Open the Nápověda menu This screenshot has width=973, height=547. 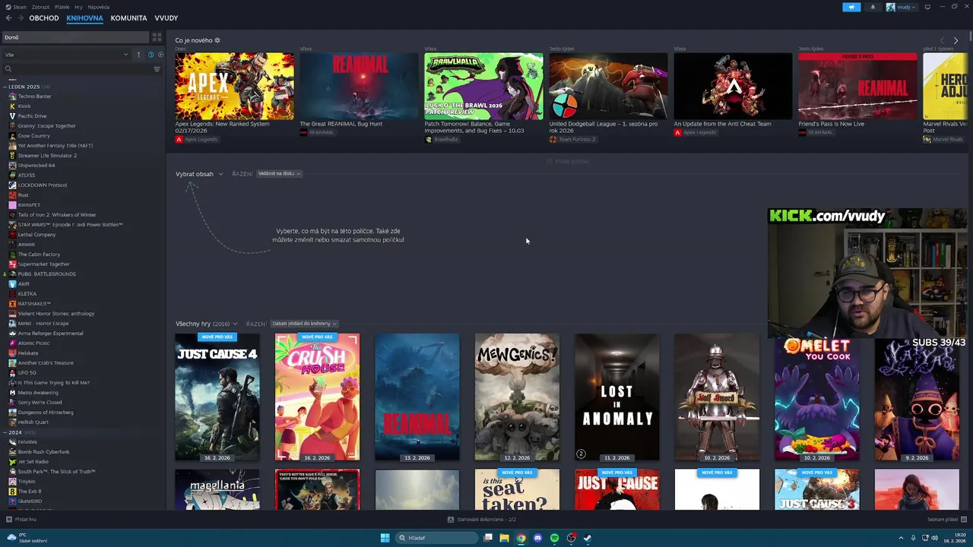pos(99,7)
